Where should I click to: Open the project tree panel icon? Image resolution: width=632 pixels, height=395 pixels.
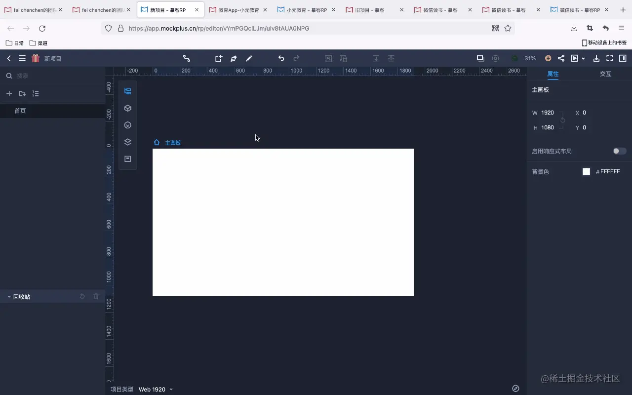(x=128, y=91)
